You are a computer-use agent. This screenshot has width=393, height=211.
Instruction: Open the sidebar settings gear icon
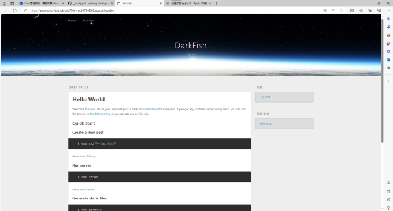[388, 208]
